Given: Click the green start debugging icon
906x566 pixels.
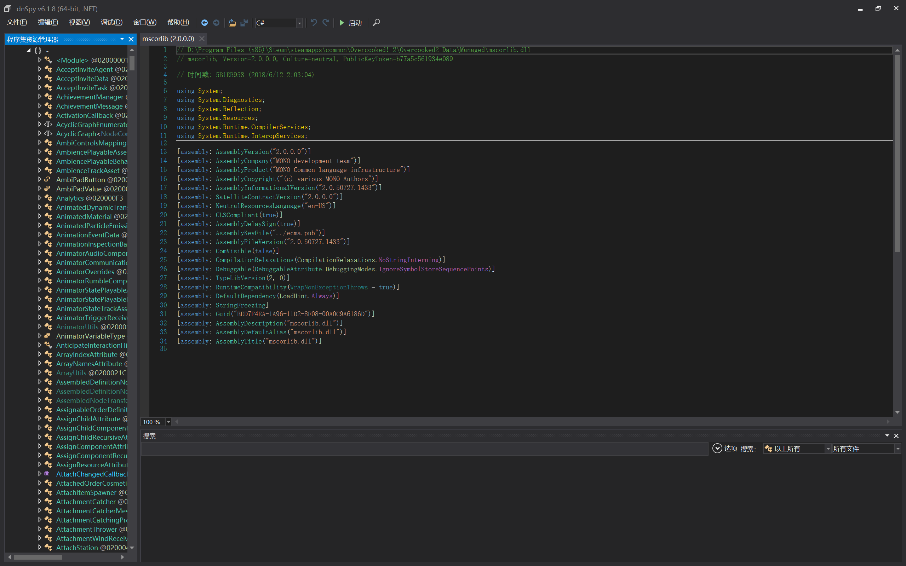Looking at the screenshot, I should [342, 23].
